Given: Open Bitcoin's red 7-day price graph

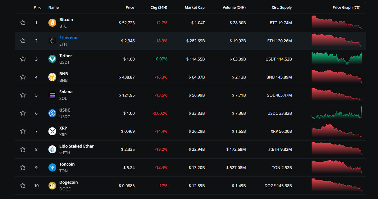Looking at the screenshot, I should point(337,22).
